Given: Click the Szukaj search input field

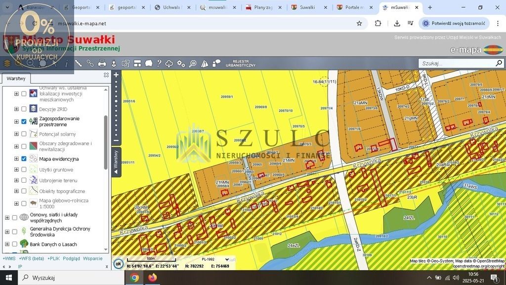Looking at the screenshot, I should point(455,63).
